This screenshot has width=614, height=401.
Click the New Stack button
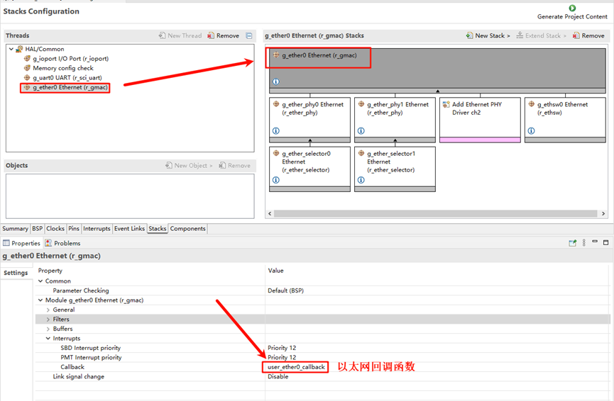[488, 35]
